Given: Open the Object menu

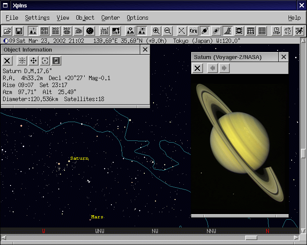Looking at the screenshot, I should point(85,17).
